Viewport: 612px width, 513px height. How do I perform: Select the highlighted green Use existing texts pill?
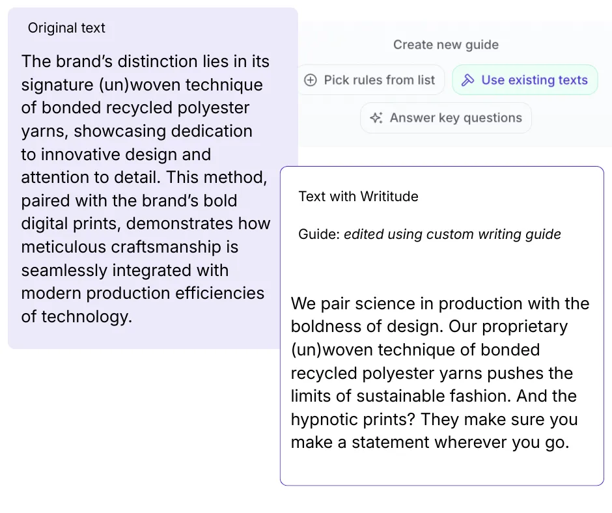pyautogui.click(x=525, y=79)
